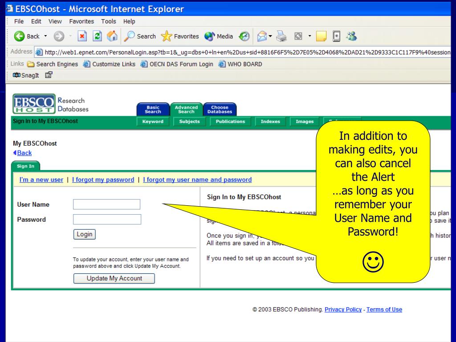Screen dimensions: 456x342
Task: Click the Subjects button
Action: pyautogui.click(x=189, y=121)
